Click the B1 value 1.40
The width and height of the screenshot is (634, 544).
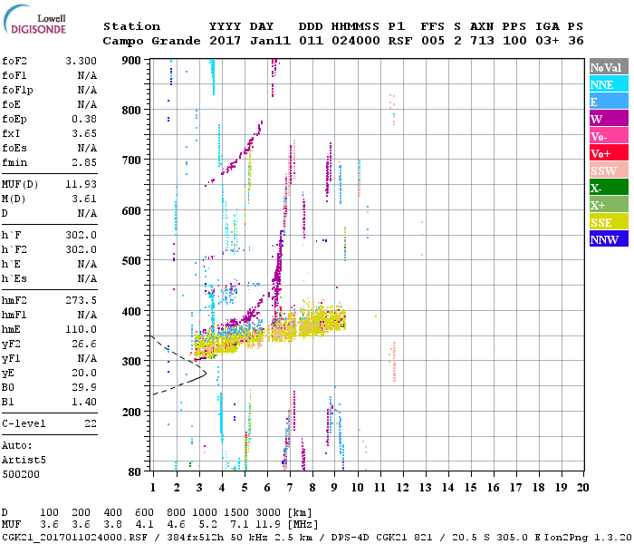pos(84,402)
